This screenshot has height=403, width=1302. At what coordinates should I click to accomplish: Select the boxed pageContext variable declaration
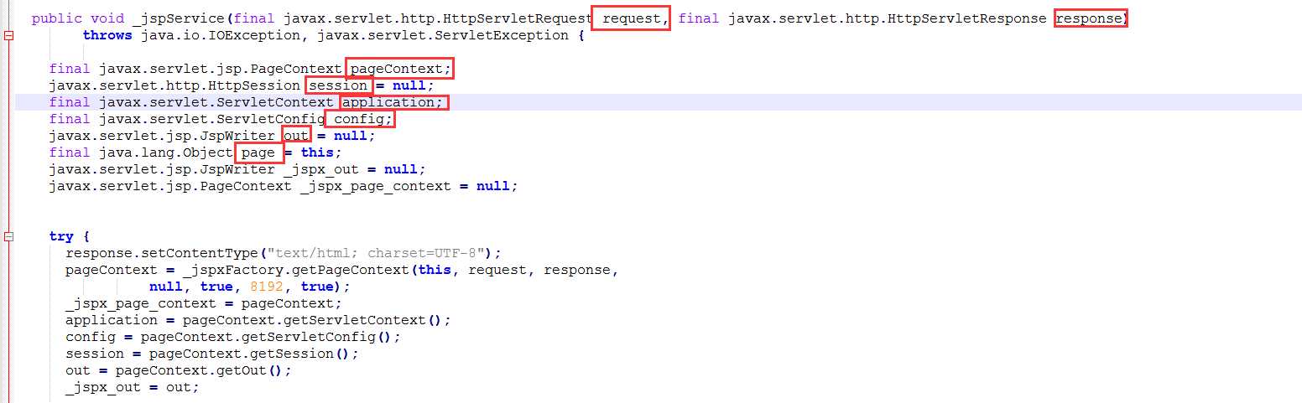(x=399, y=69)
